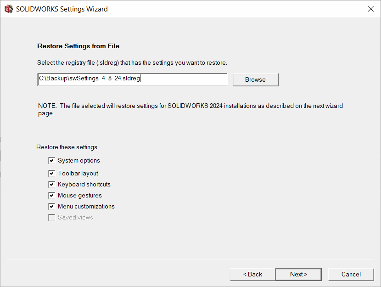Click the SOLIDWORKS Settings Wizard title text

[62, 8]
